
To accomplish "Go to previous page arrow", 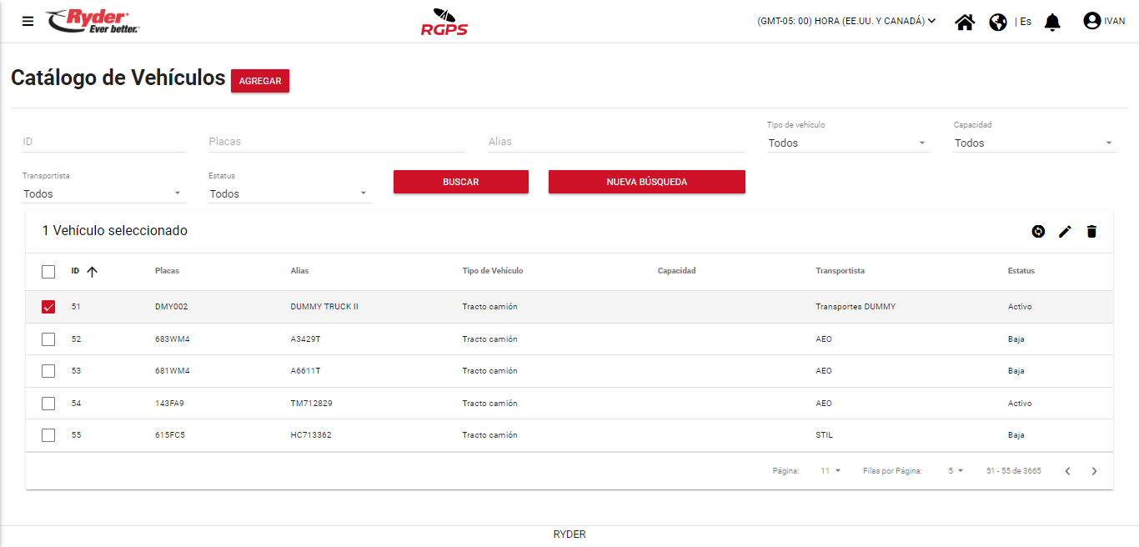I will point(1067,471).
